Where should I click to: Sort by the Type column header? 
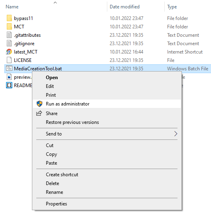(x=172, y=7)
